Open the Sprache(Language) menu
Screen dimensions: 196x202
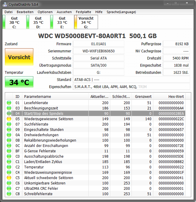click(x=121, y=12)
